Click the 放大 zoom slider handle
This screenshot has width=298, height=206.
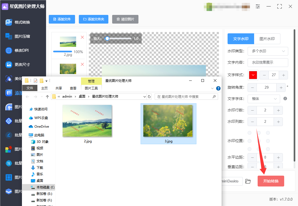pos(107,38)
